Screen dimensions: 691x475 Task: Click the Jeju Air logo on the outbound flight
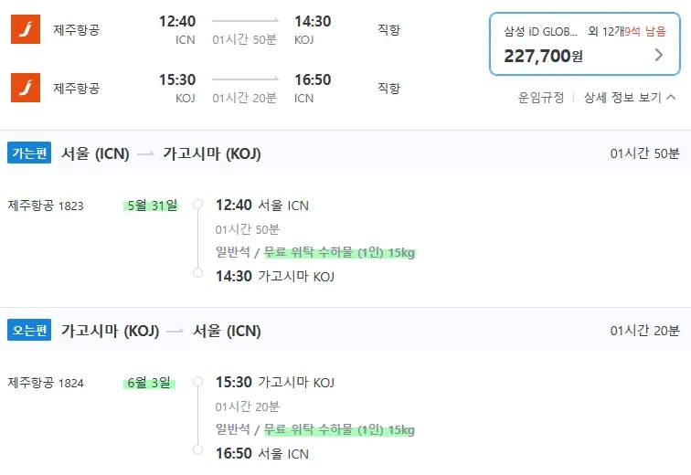click(25, 29)
